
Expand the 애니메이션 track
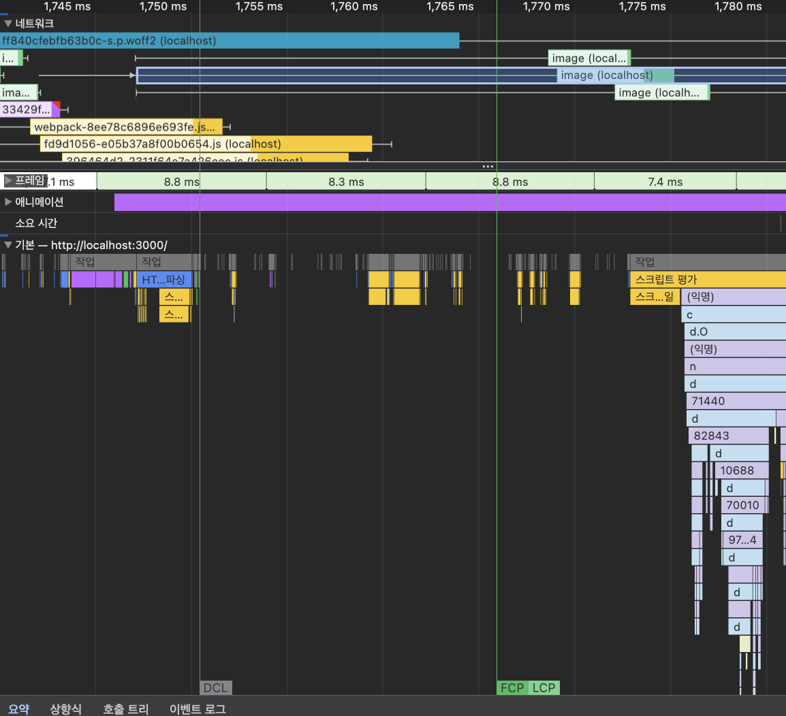pos(8,202)
